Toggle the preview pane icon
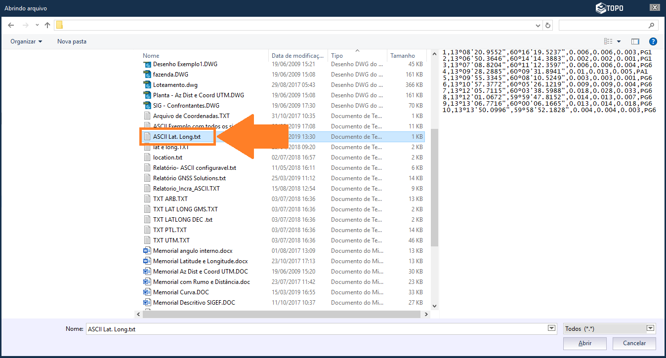 coord(635,41)
